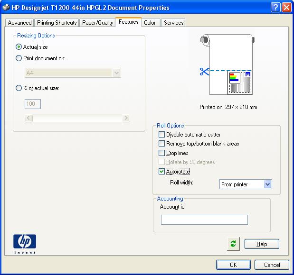Click the printer icon in title bar
The width and height of the screenshot is (294, 275).
(6, 8)
